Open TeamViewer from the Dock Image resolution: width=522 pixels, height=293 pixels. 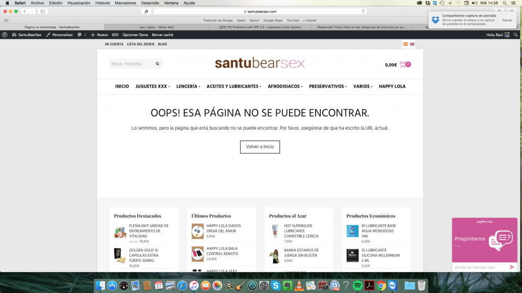tap(392, 285)
